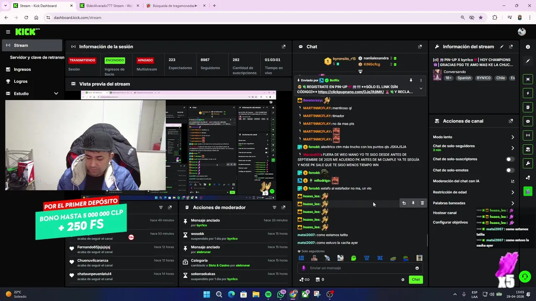Expand Restricción de edad options
Viewport: 536px width, 301px height.
coord(513,192)
